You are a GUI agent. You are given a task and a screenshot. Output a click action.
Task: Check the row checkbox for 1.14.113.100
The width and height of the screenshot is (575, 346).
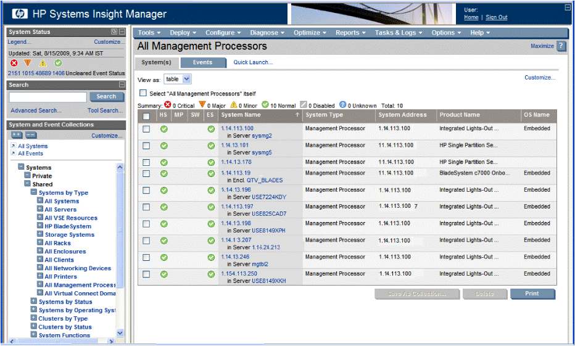coord(146,129)
